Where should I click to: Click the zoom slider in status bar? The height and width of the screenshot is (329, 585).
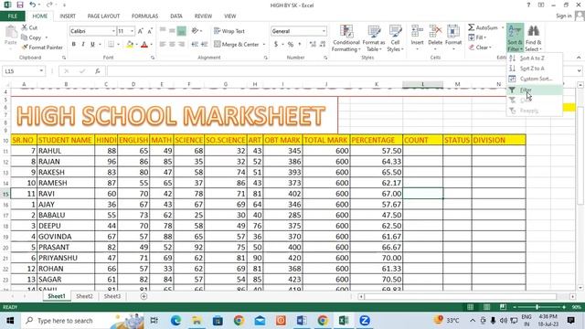[537, 307]
